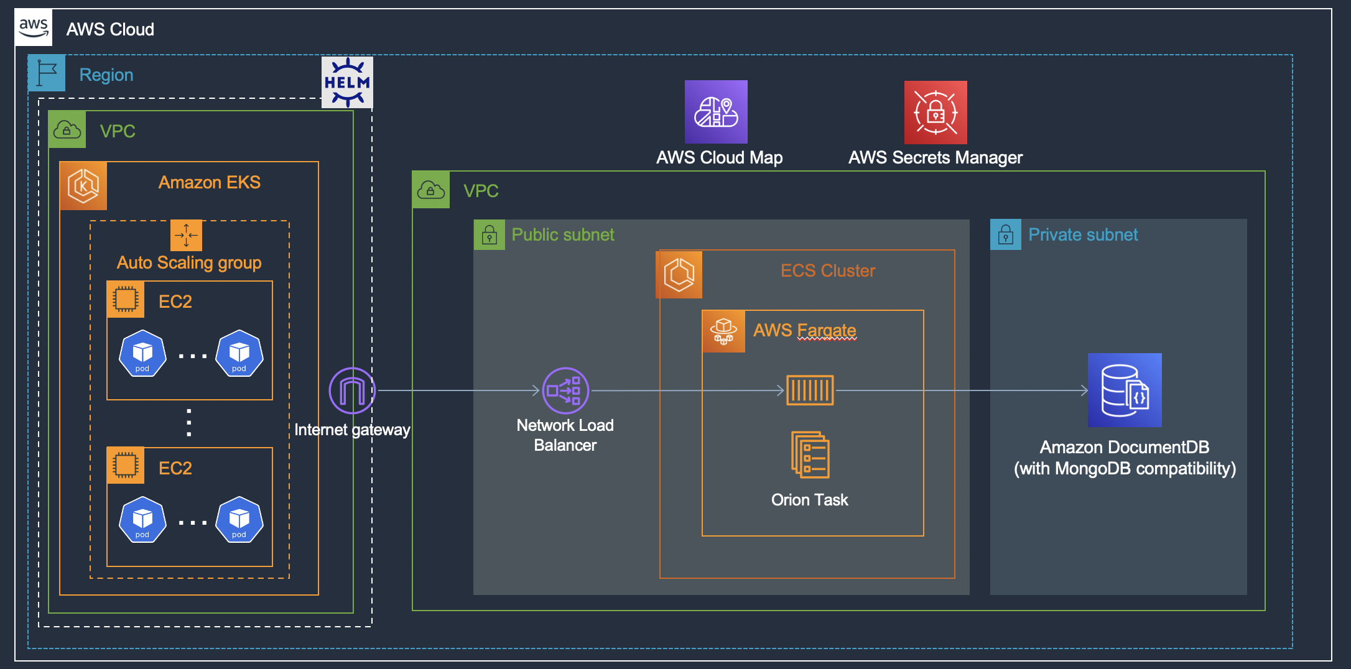Click the 'Region' label
Screen dimensions: 1351x669
[x=106, y=75]
